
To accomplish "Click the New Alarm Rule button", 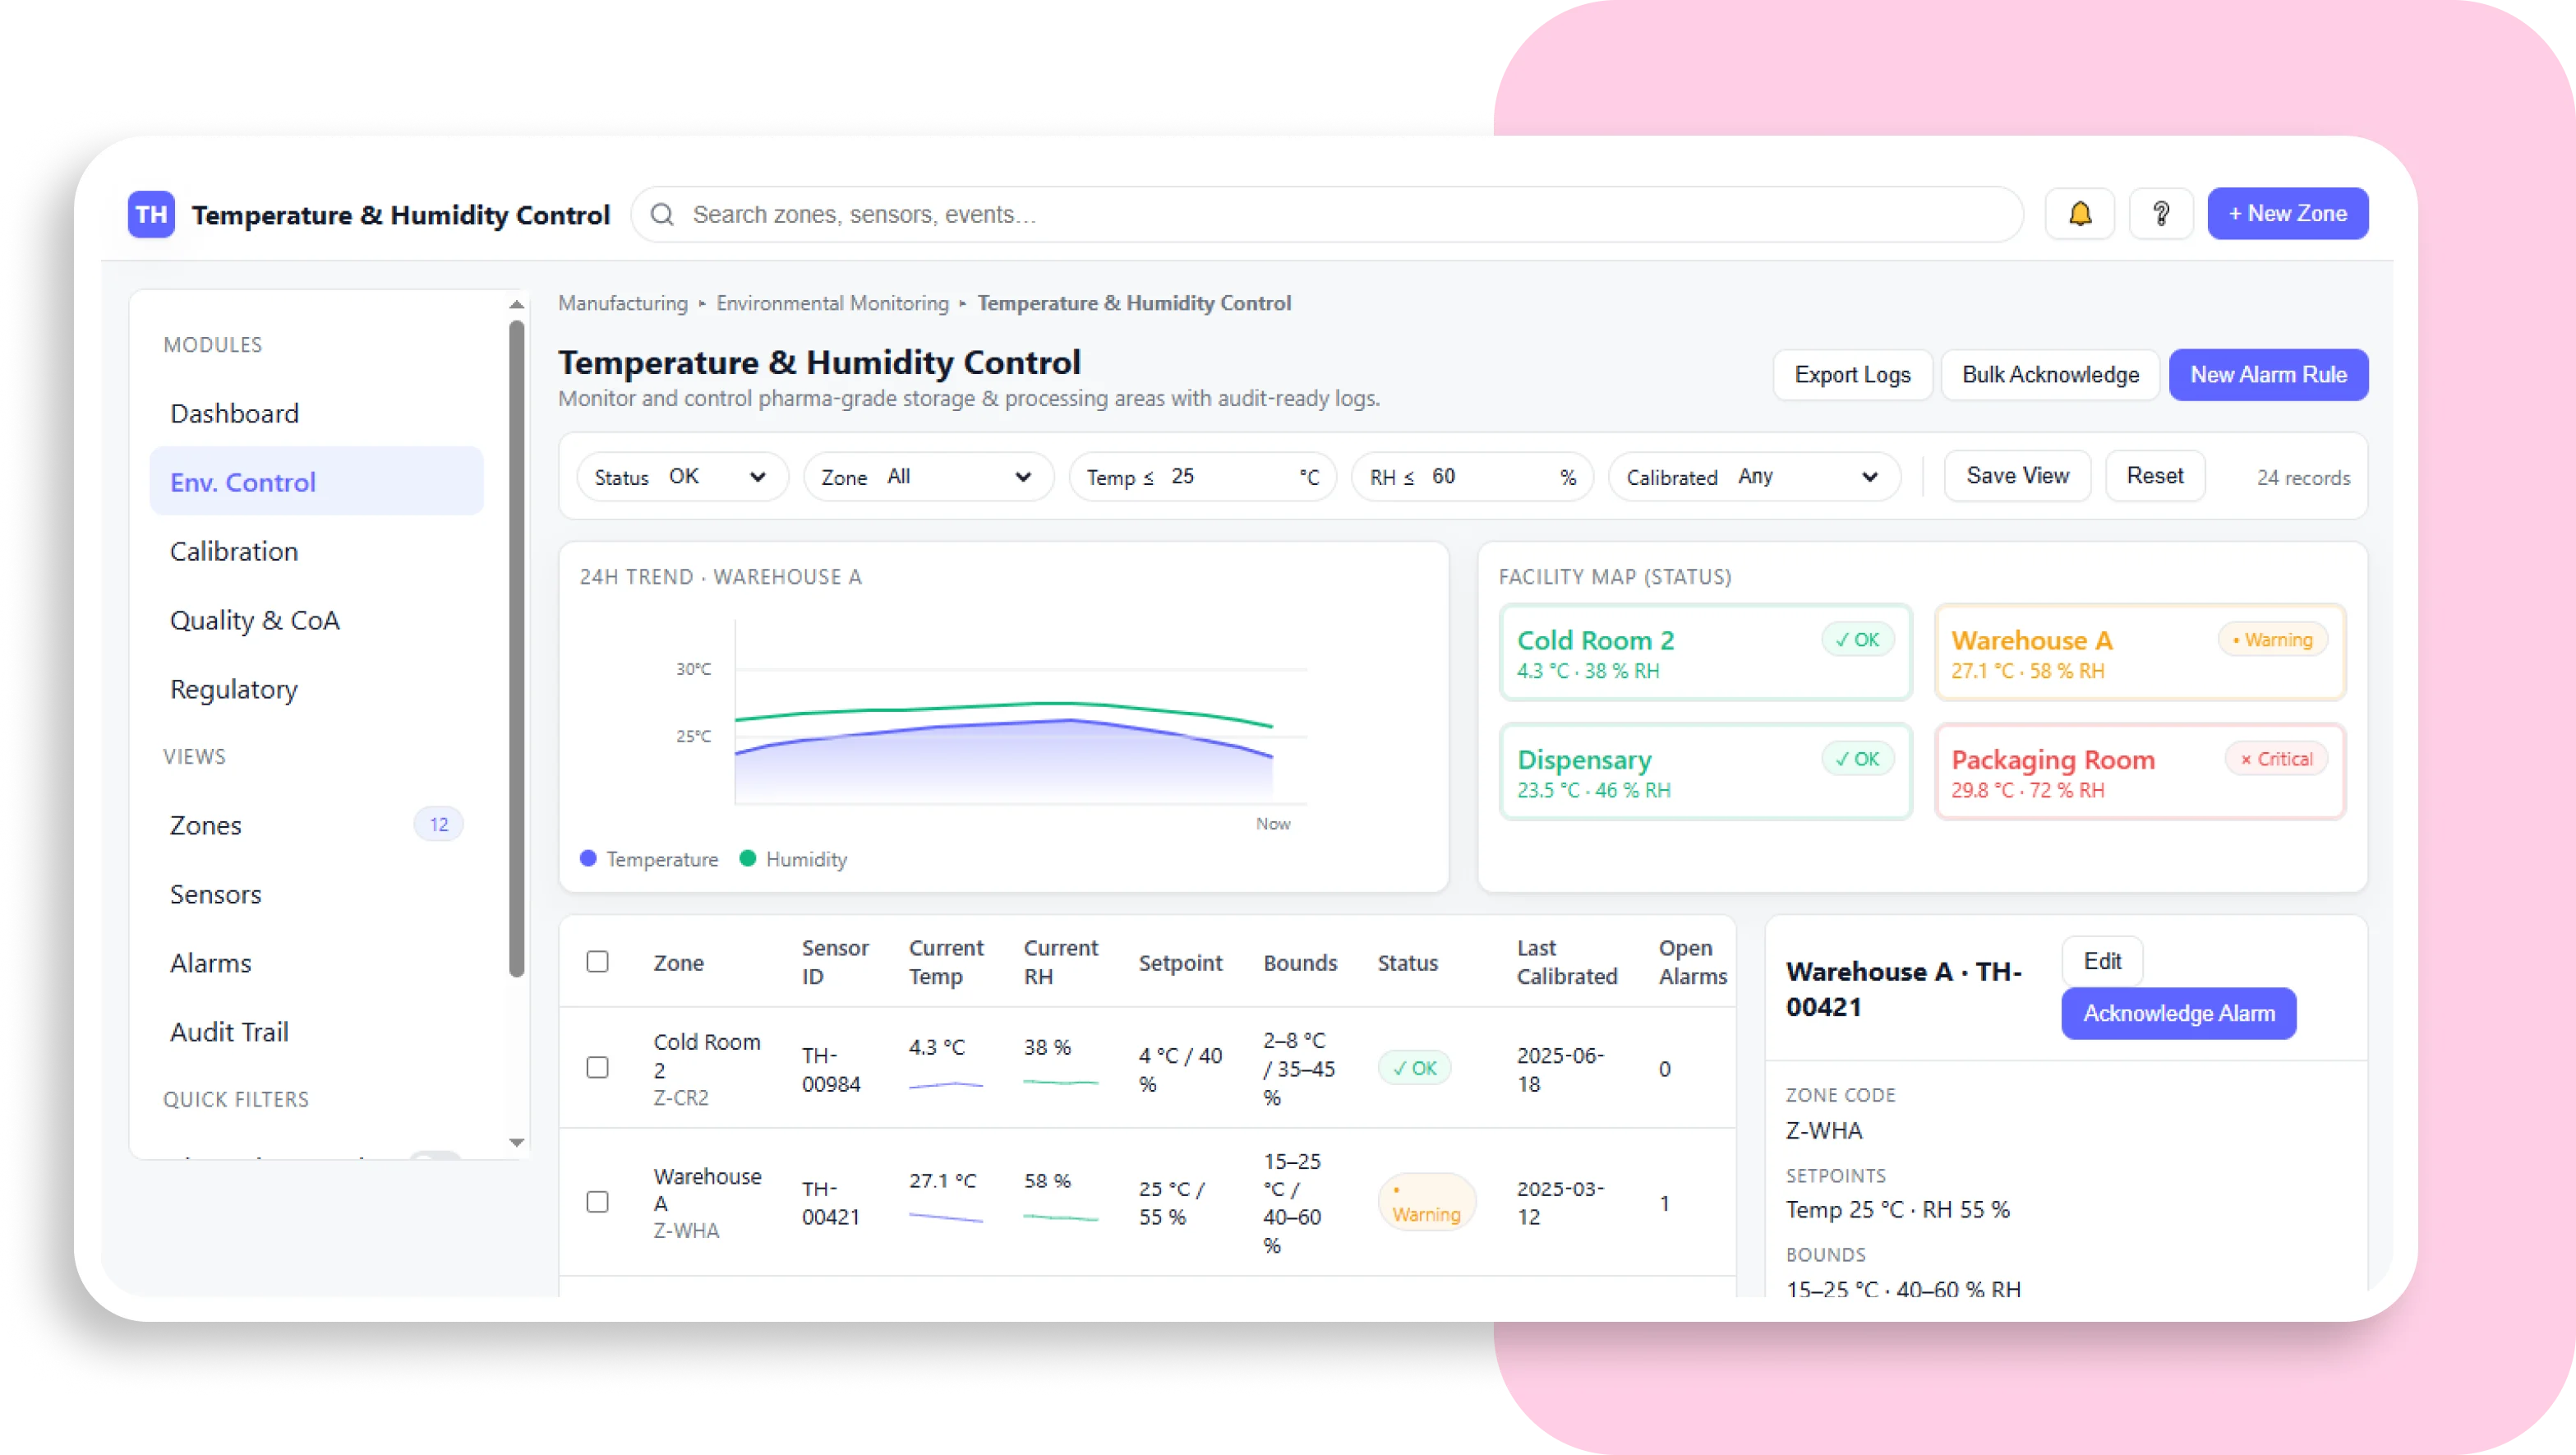I will (x=2268, y=374).
